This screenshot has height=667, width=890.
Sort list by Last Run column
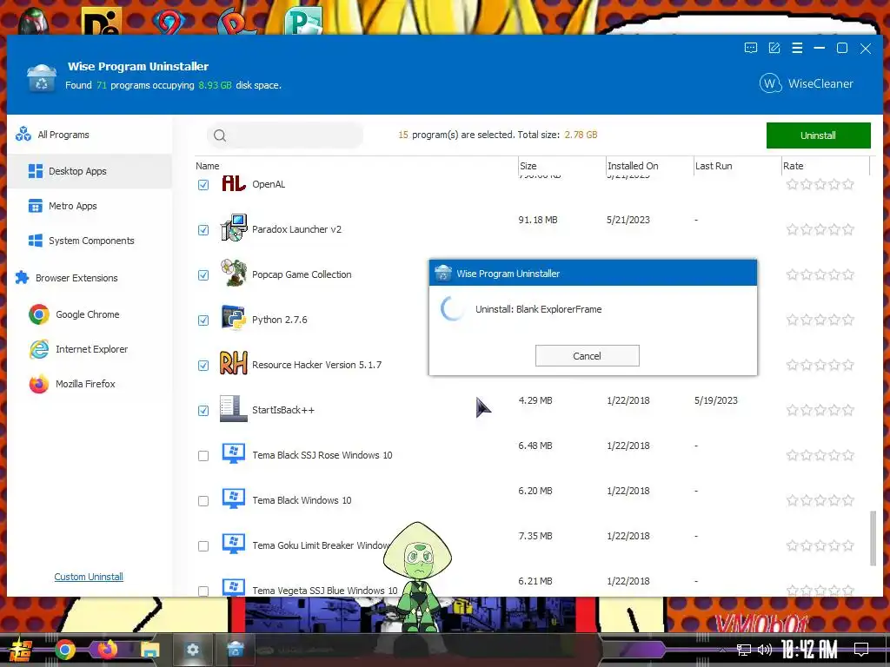(x=737, y=166)
